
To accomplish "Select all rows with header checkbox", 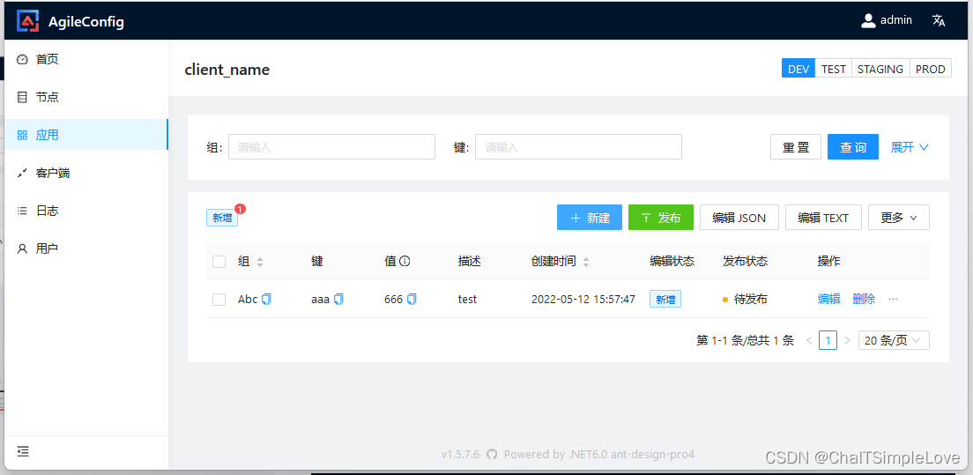I will point(219,262).
